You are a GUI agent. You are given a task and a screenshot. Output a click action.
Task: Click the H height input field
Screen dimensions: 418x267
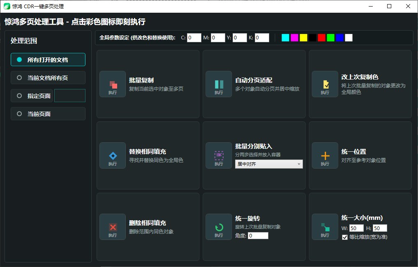tap(380, 228)
